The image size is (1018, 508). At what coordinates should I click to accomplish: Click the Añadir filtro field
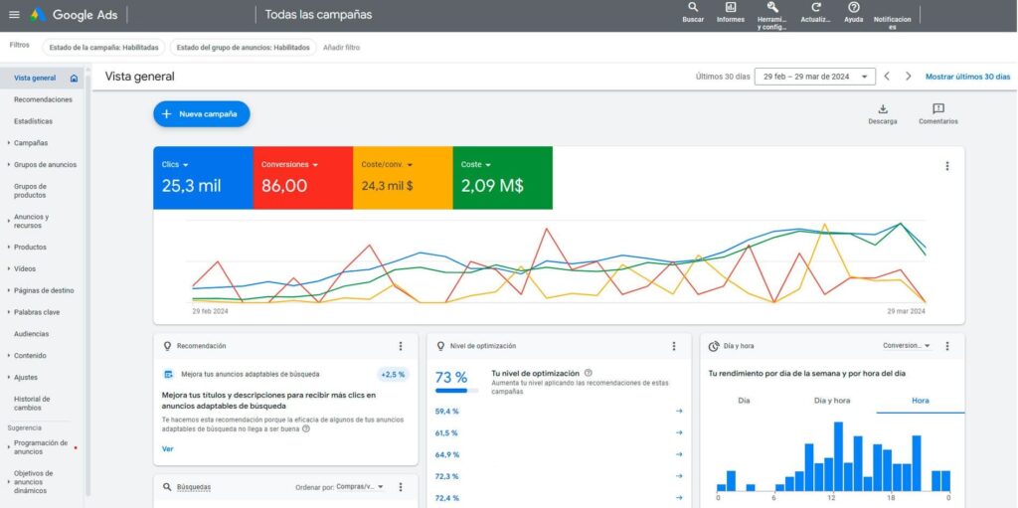(342, 47)
